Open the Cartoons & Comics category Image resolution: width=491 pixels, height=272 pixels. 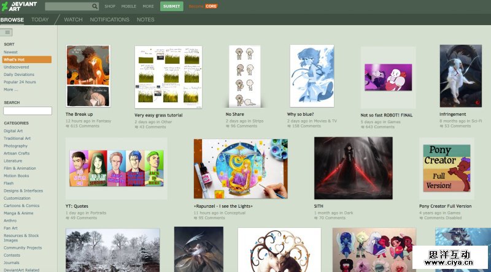[x=21, y=206]
